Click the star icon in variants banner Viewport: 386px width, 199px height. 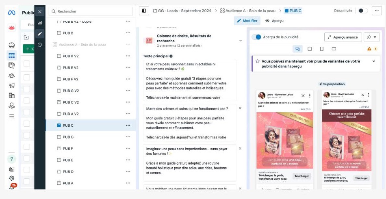coord(258,61)
